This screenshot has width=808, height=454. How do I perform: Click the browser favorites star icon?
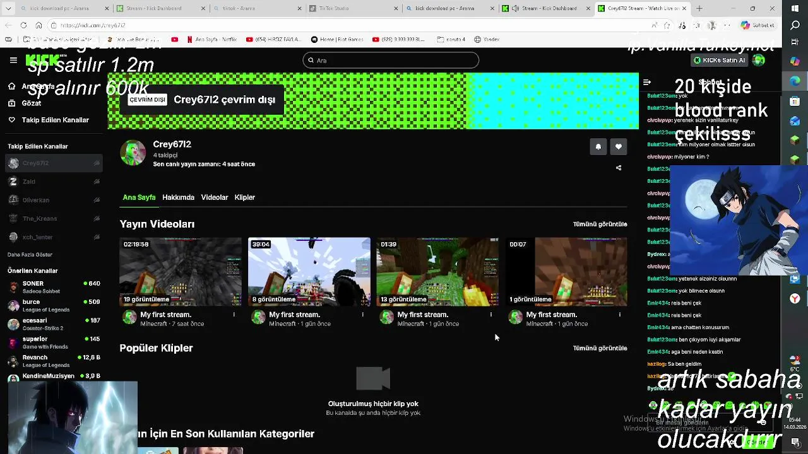pyautogui.click(x=668, y=25)
